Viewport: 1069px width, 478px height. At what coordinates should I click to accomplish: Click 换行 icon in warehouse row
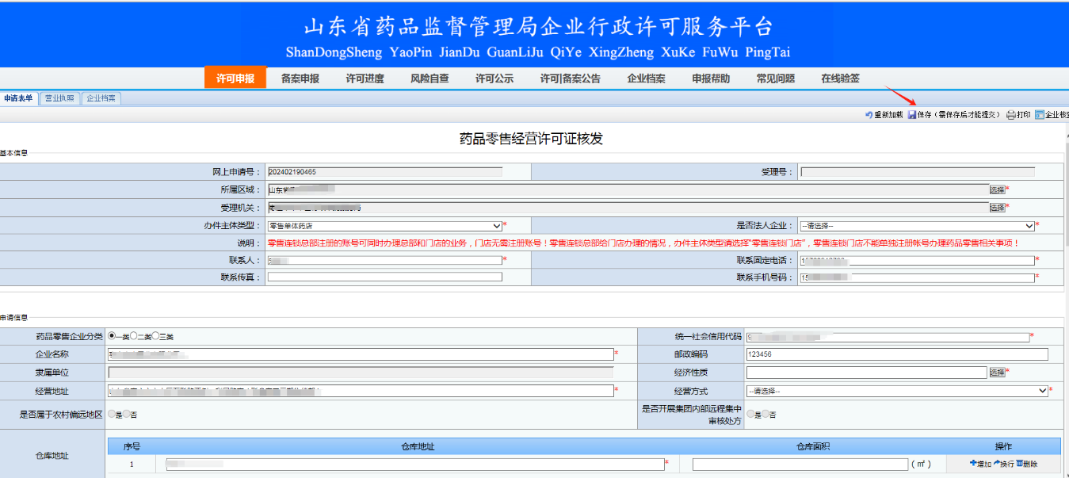coord(996,463)
